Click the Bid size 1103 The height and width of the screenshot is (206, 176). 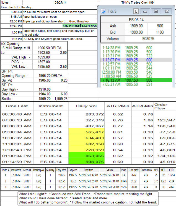coord(160,32)
